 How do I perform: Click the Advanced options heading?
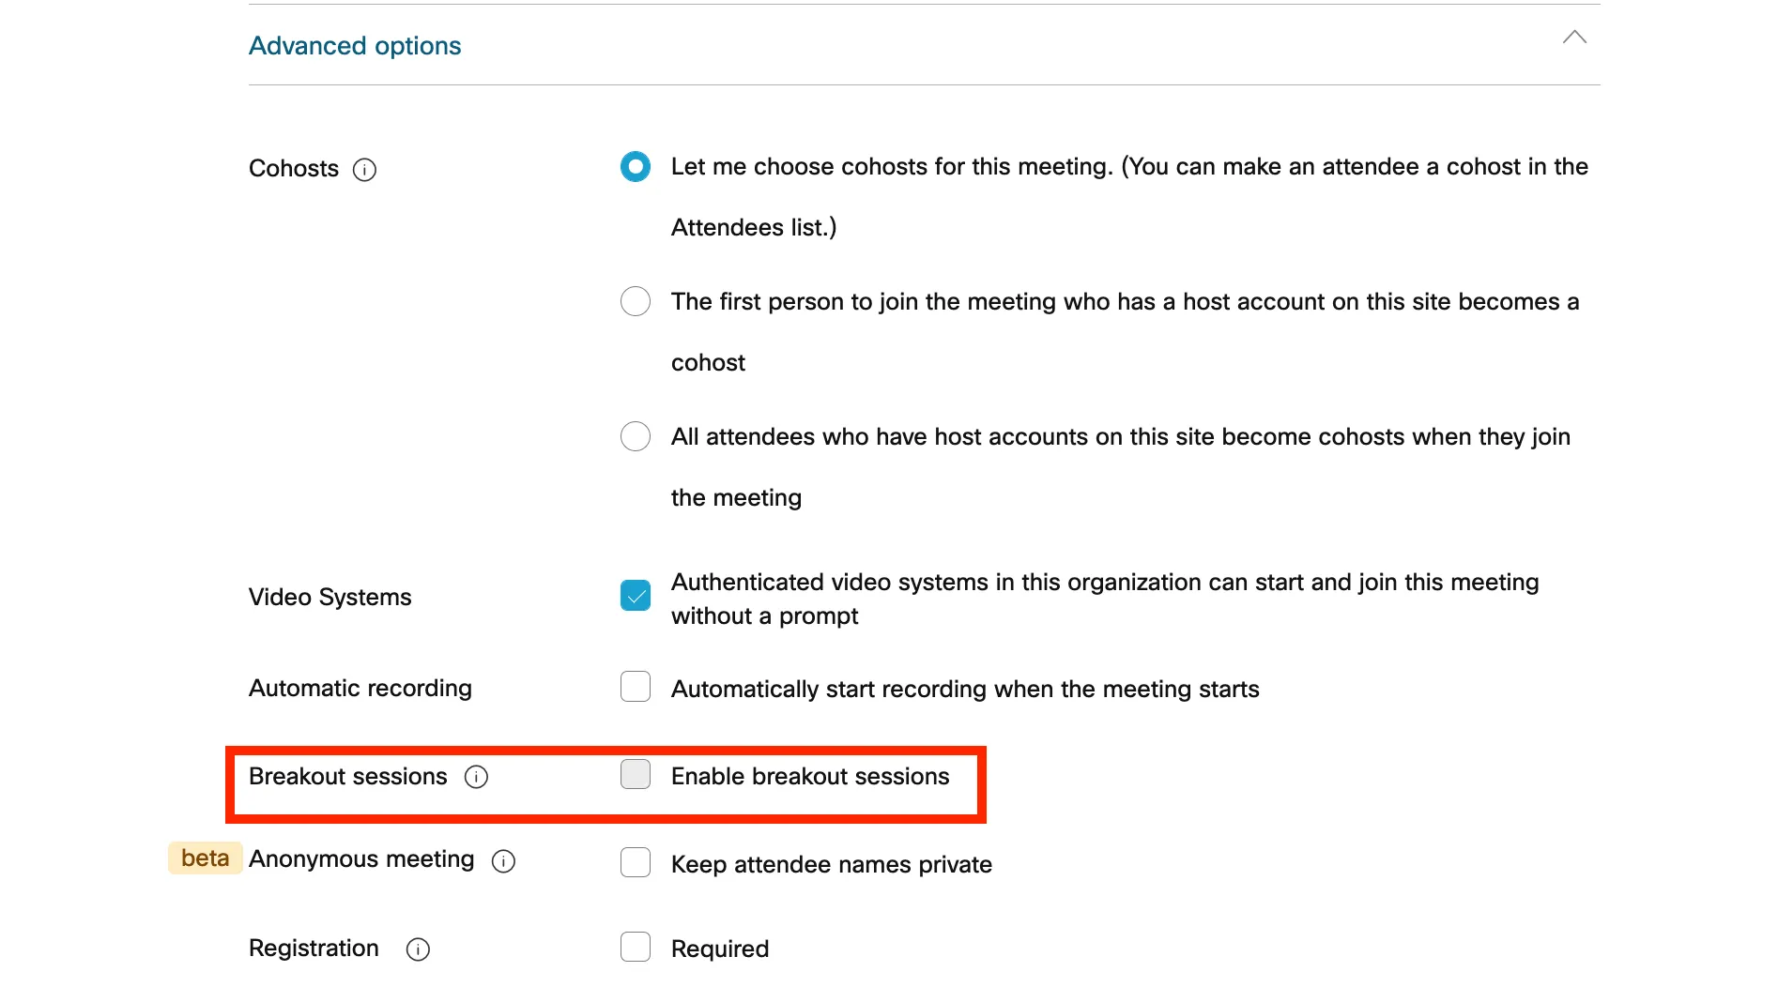click(x=355, y=46)
